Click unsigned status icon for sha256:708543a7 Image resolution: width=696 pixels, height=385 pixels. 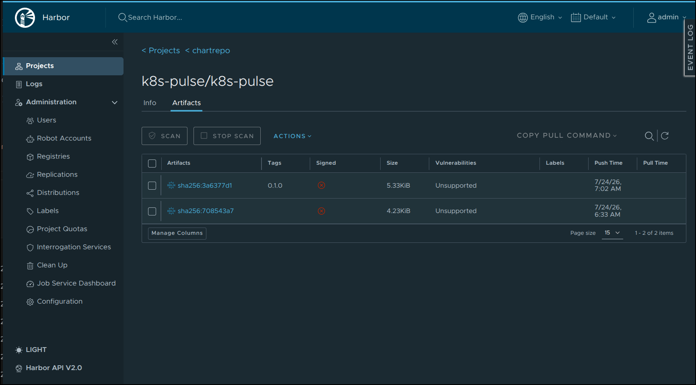coord(321,211)
